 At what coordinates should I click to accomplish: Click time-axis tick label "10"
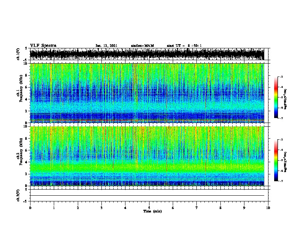pos(268,208)
